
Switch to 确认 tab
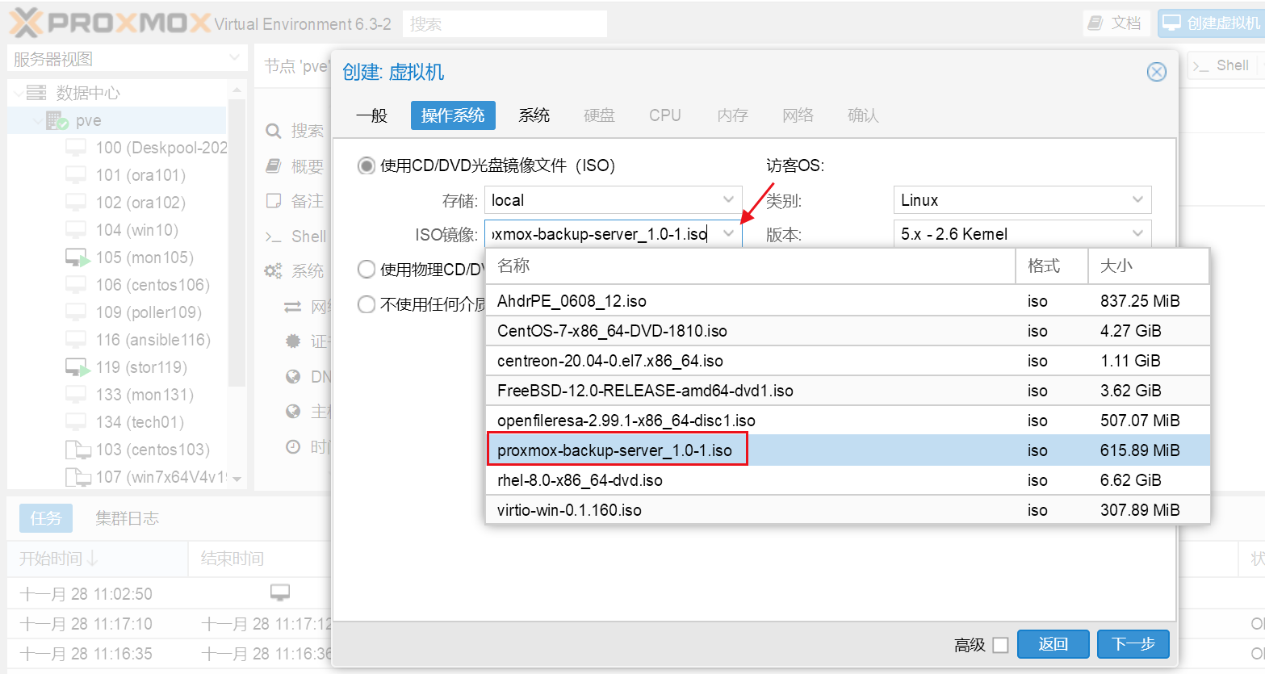(x=863, y=115)
